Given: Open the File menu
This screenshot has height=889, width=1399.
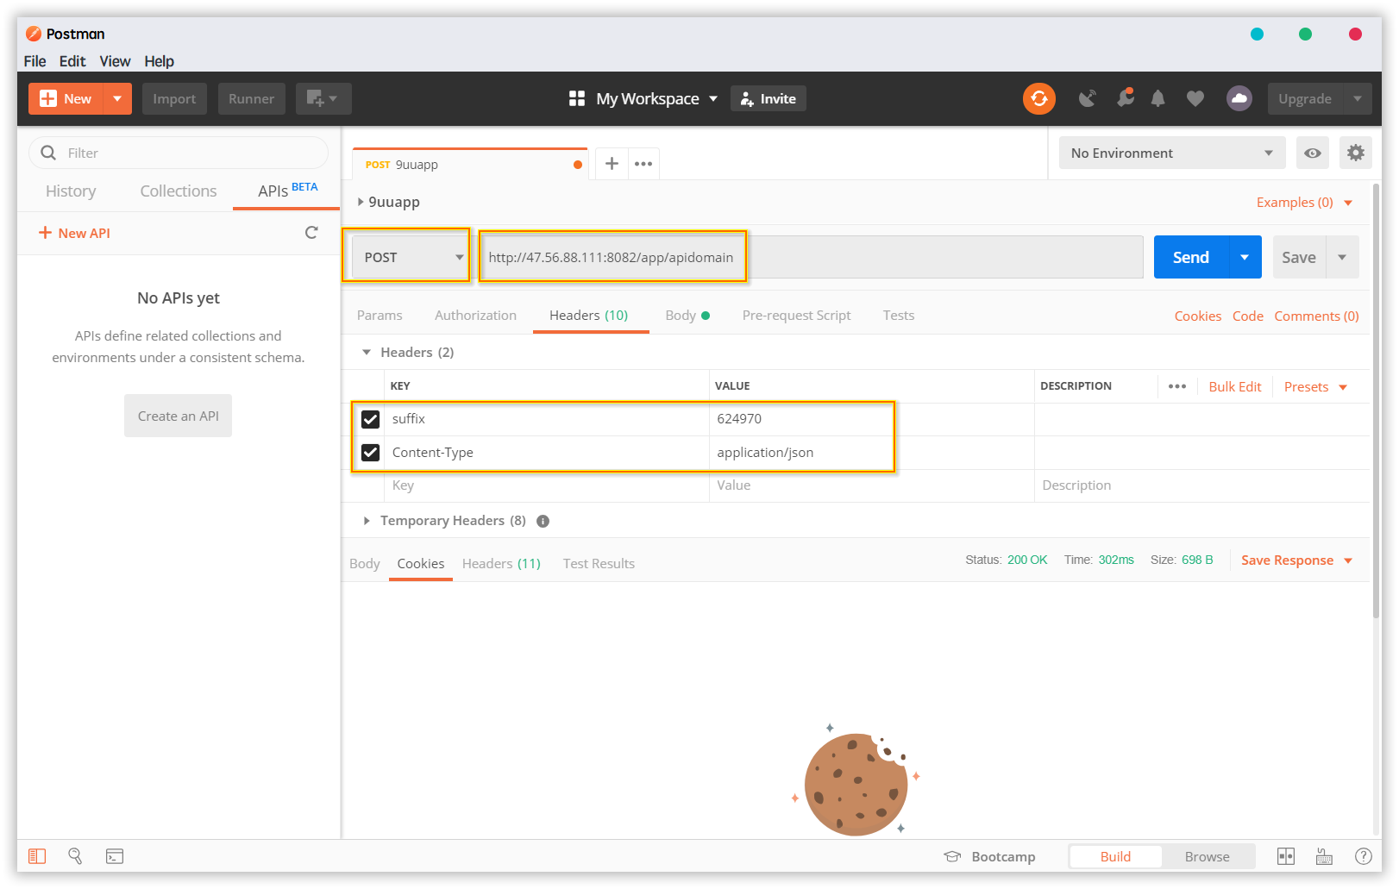Looking at the screenshot, I should [35, 61].
